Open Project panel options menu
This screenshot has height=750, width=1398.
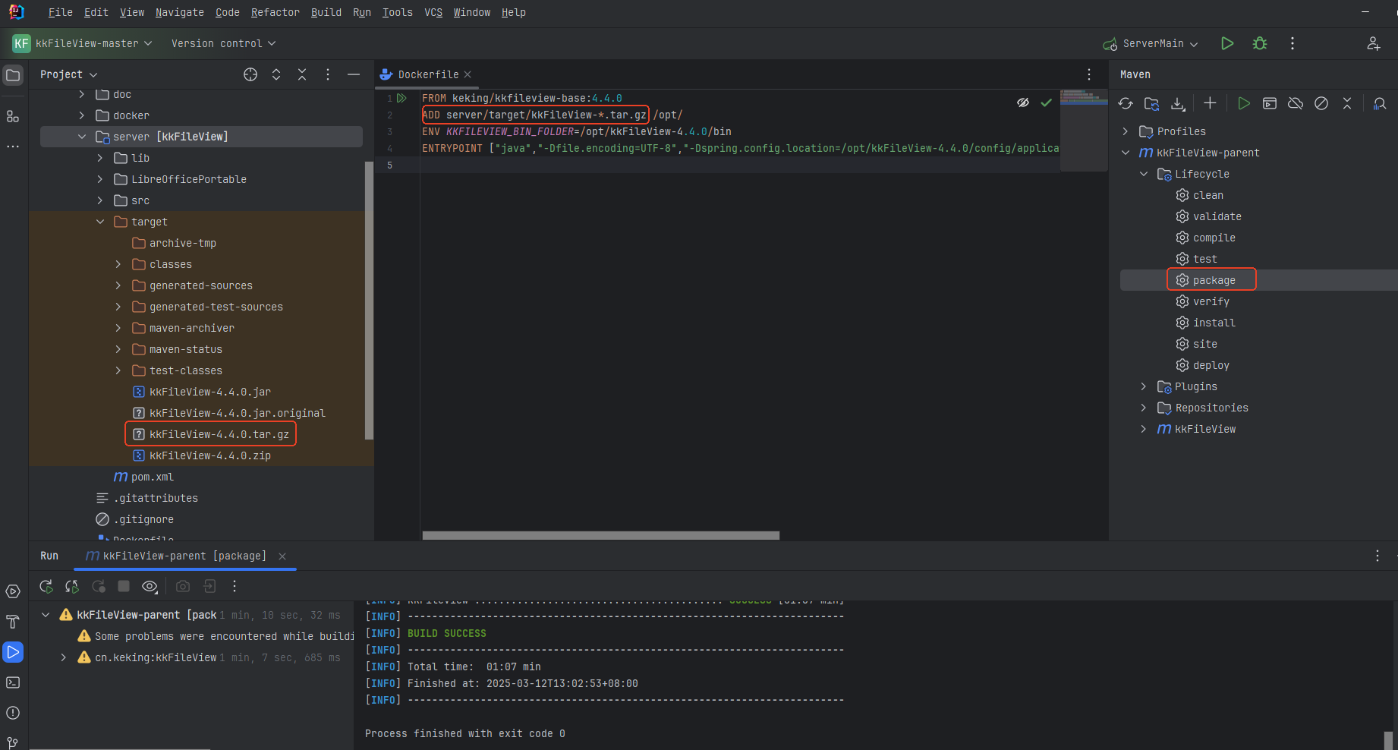[328, 74]
